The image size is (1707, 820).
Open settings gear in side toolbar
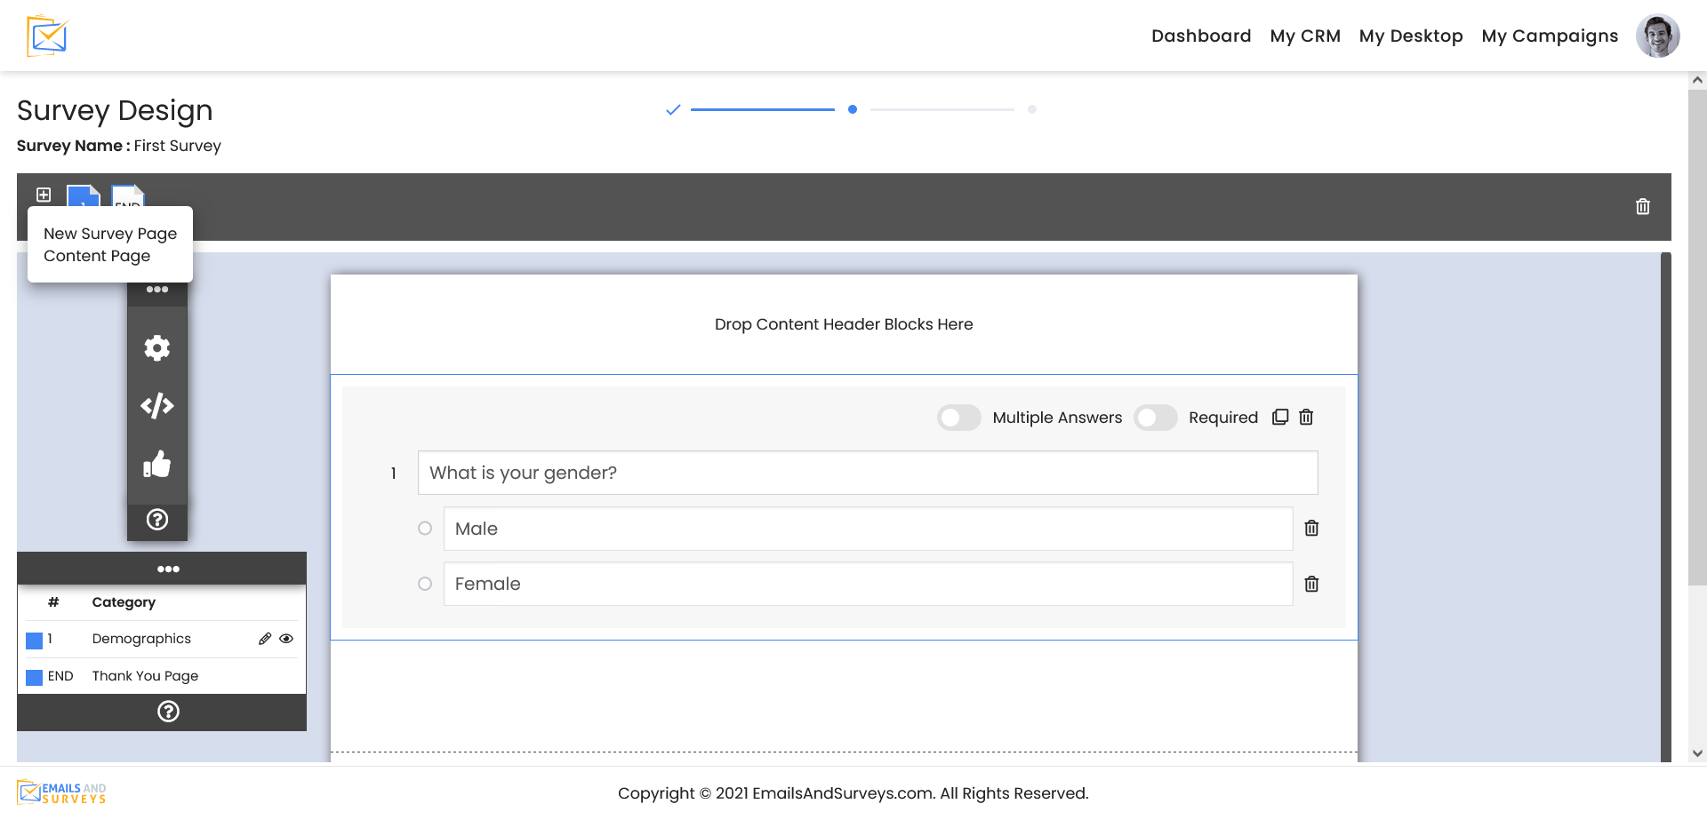click(x=157, y=348)
